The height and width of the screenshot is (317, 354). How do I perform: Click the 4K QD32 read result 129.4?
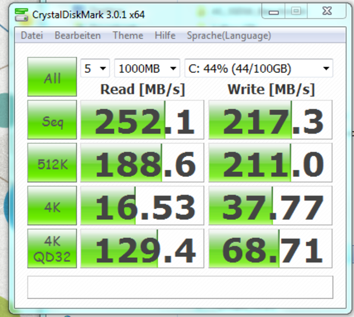tap(142, 248)
